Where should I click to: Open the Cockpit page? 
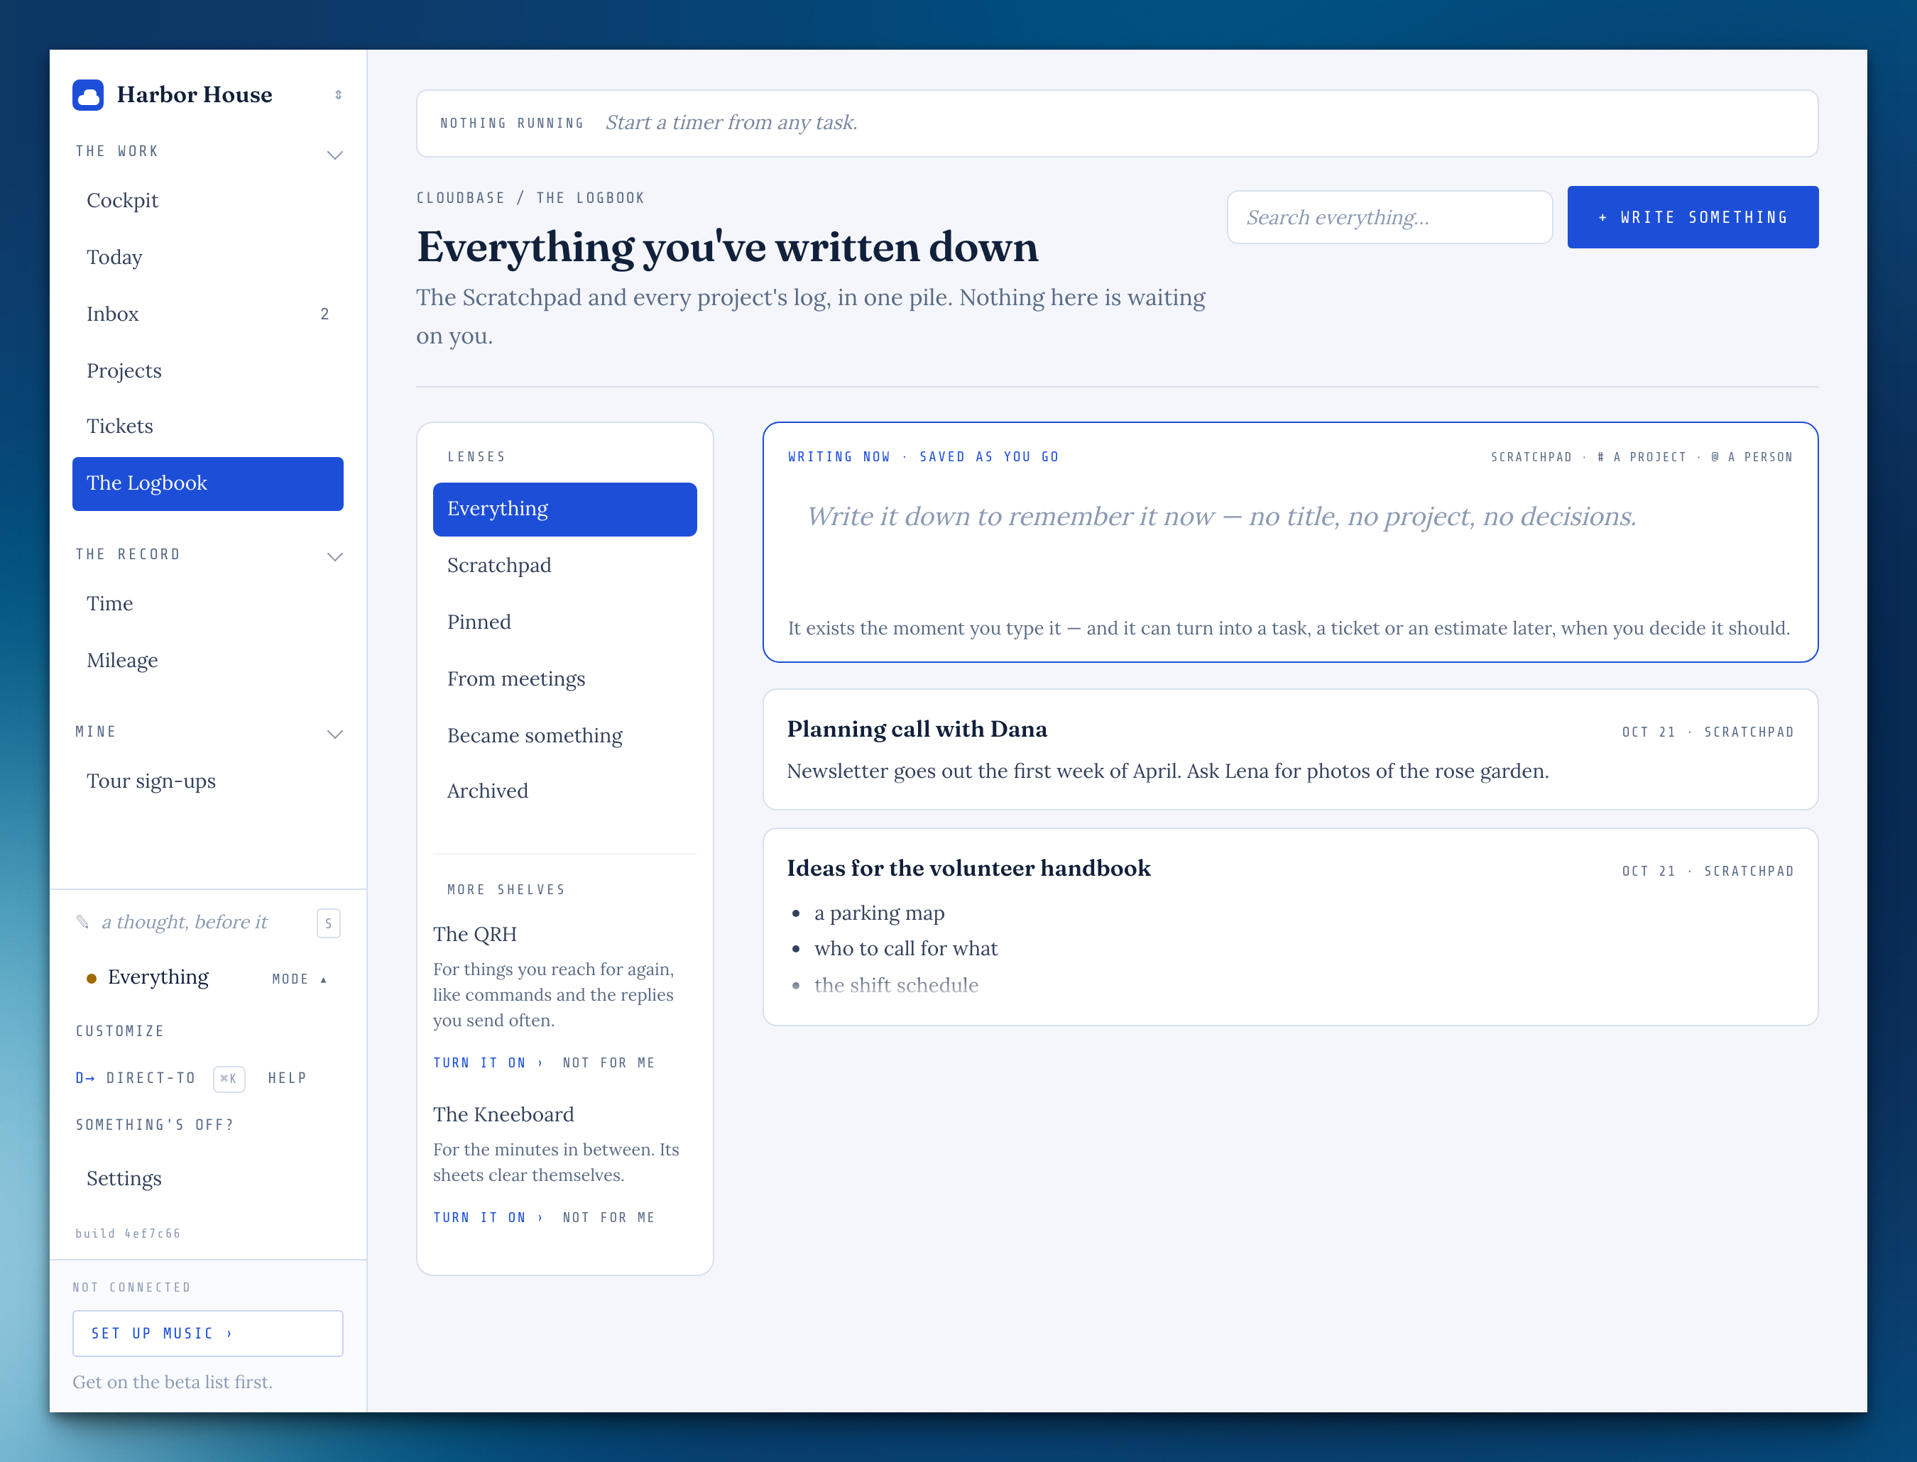[x=208, y=200]
